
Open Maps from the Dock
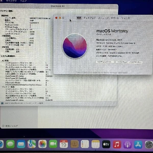coord(32,144)
